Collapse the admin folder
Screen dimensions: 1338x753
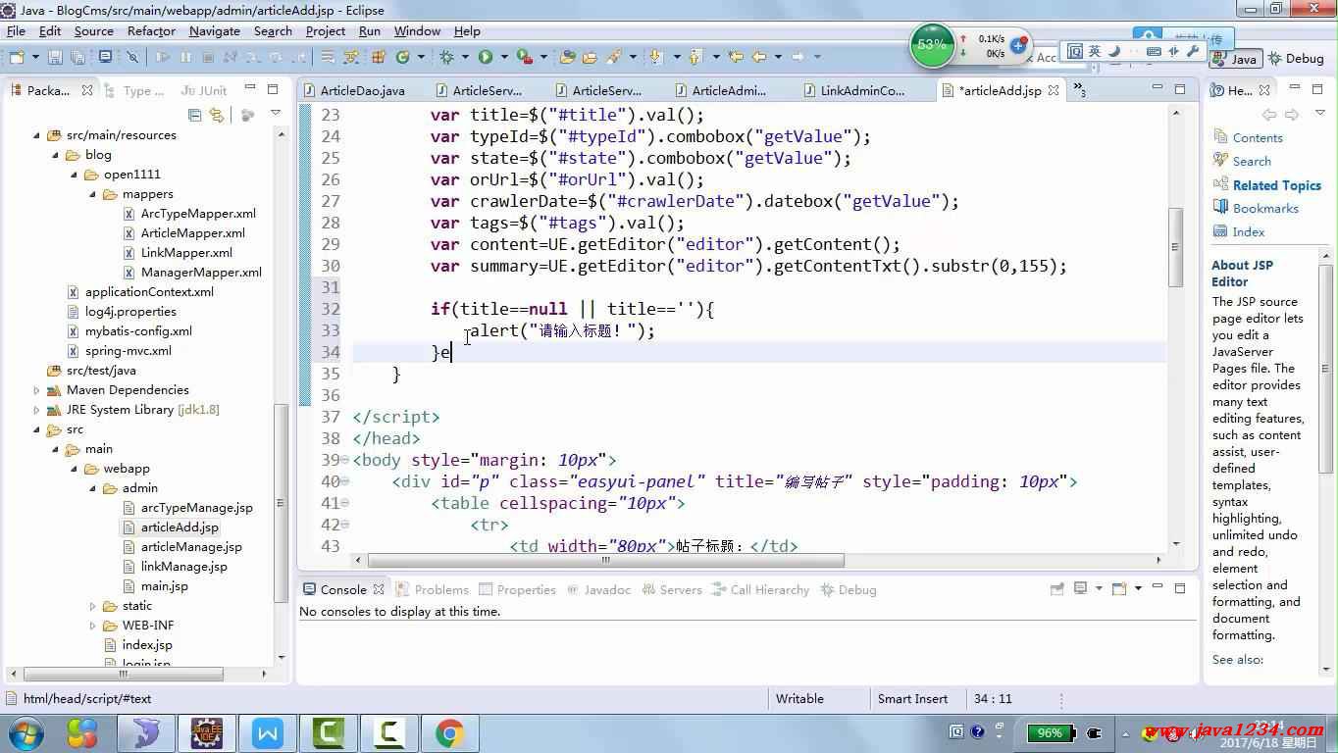pyautogui.click(x=93, y=488)
